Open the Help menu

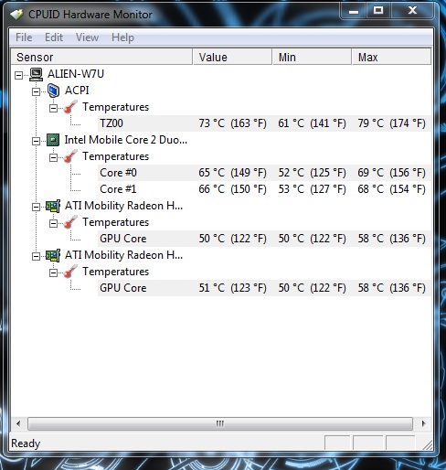point(122,37)
